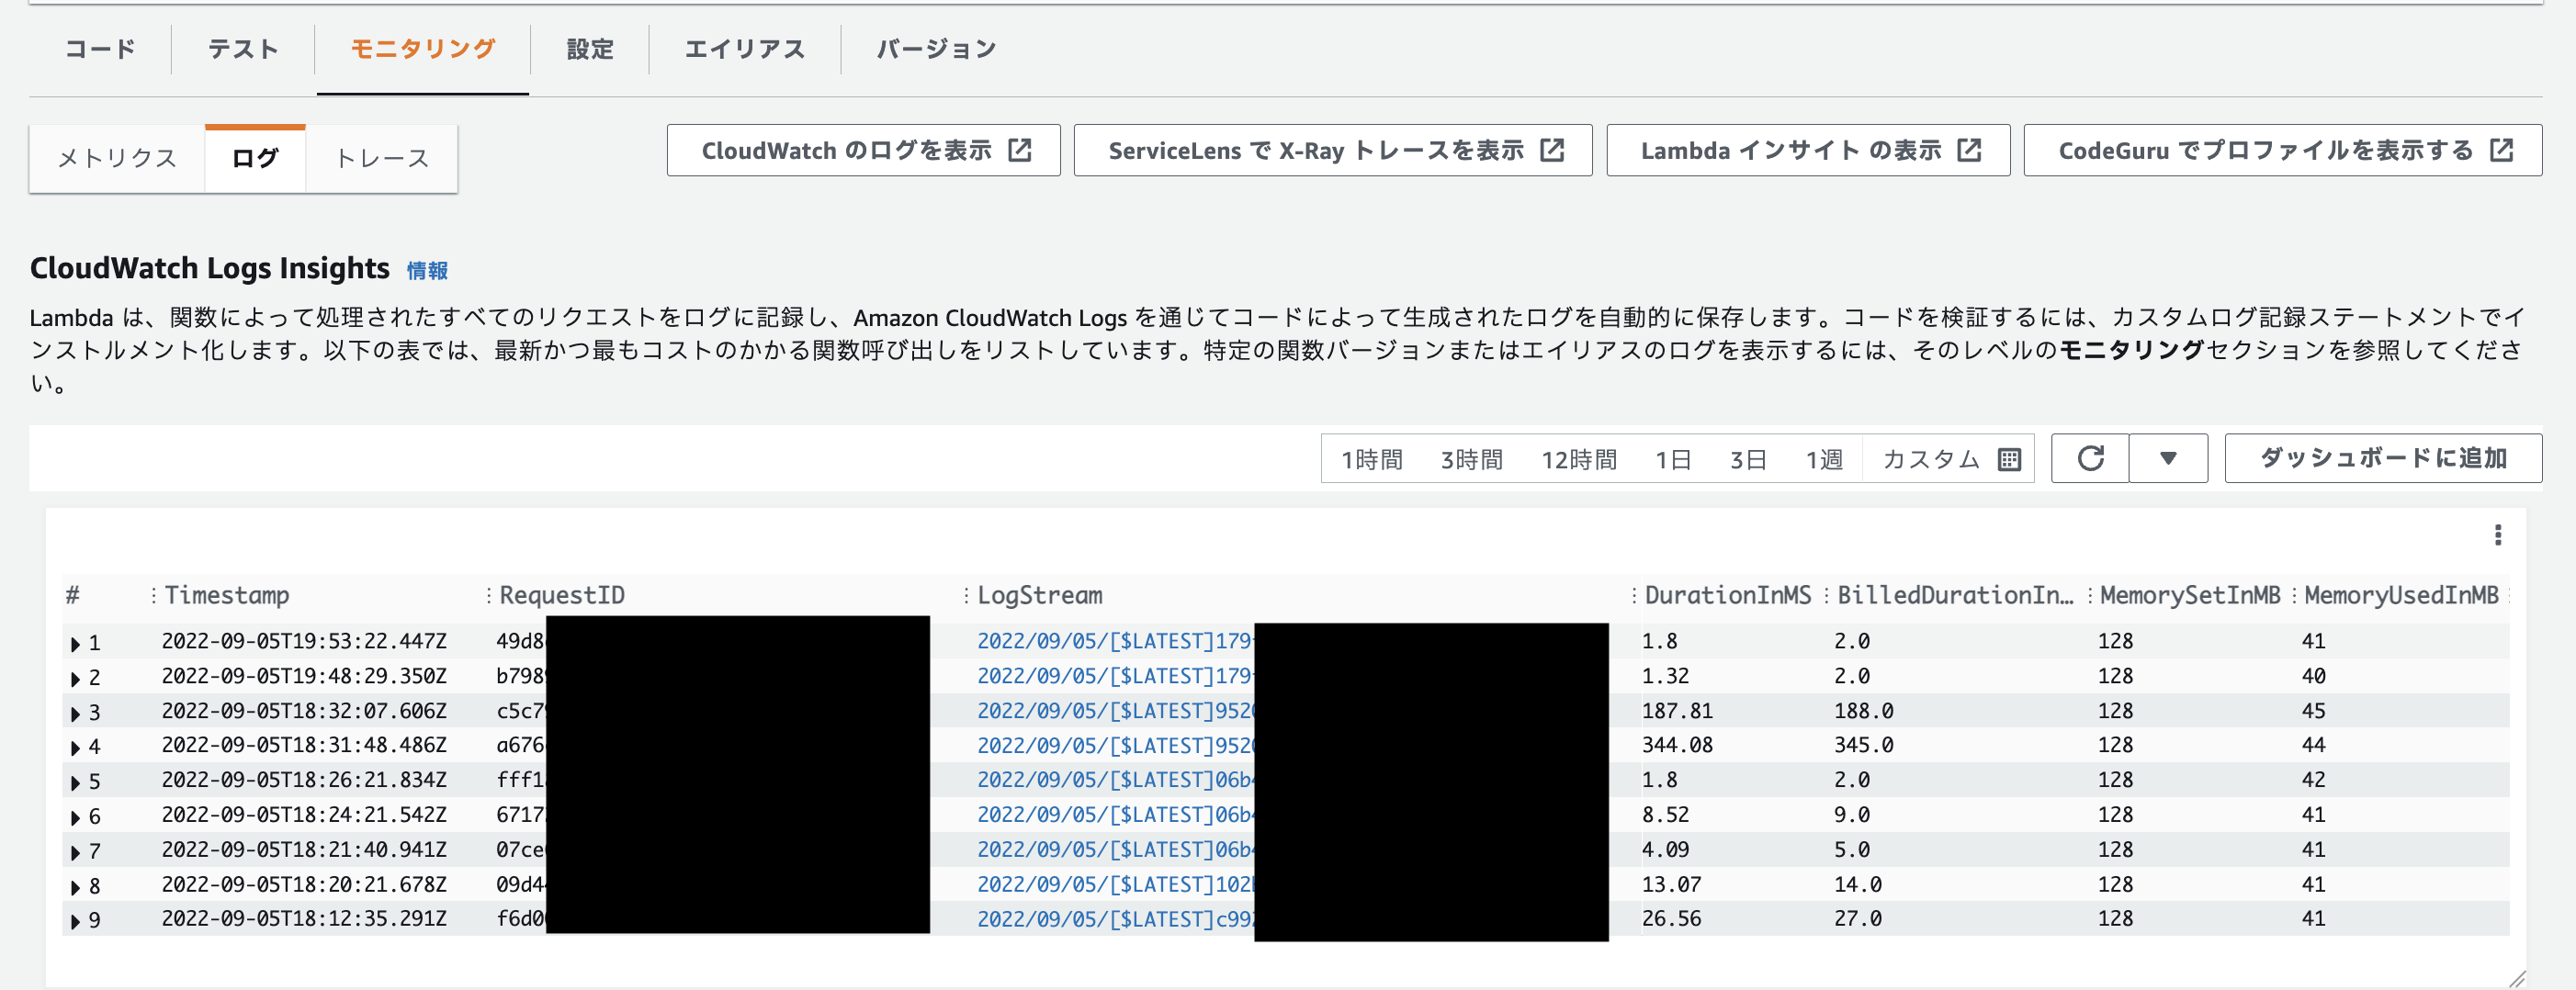This screenshot has height=990, width=2576.
Task: Open the widget three-dot actions menu
Action: (x=2498, y=535)
